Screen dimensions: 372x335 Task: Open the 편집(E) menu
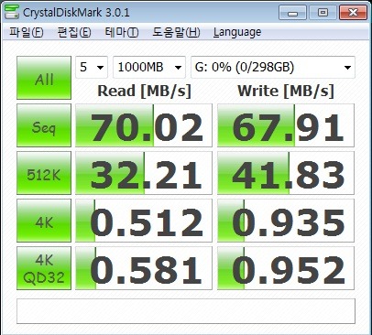pyautogui.click(x=74, y=32)
